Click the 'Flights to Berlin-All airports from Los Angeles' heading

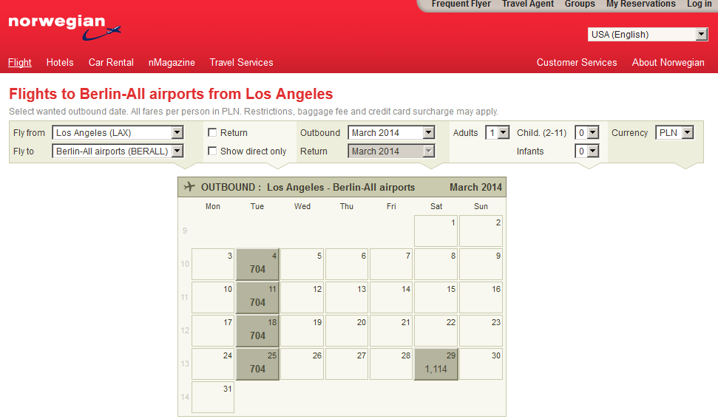click(x=171, y=94)
